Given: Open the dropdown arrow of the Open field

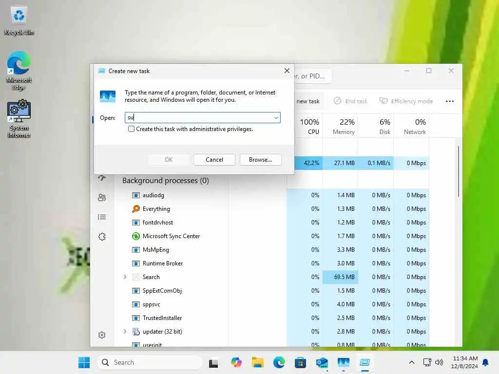Looking at the screenshot, I should pyautogui.click(x=276, y=118).
